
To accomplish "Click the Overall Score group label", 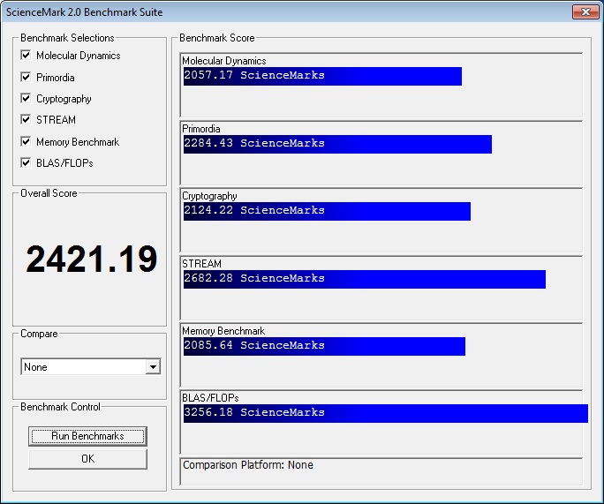I will [x=49, y=193].
